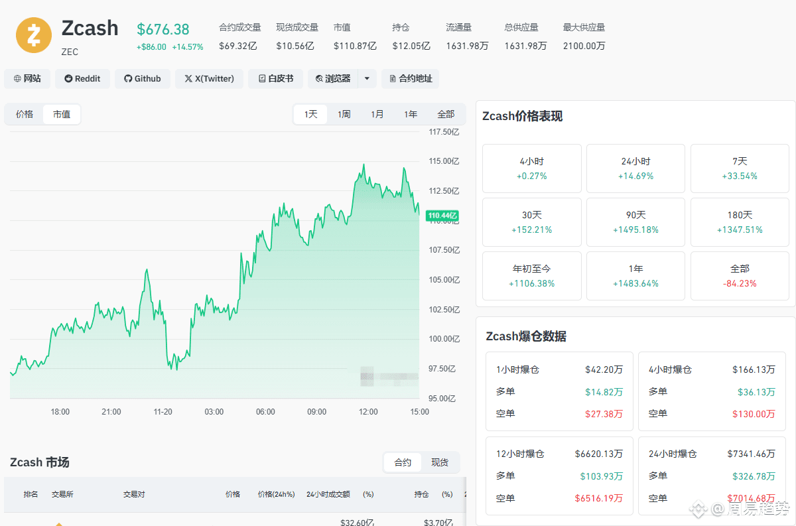Select the 合约 market tab

pyautogui.click(x=403, y=462)
